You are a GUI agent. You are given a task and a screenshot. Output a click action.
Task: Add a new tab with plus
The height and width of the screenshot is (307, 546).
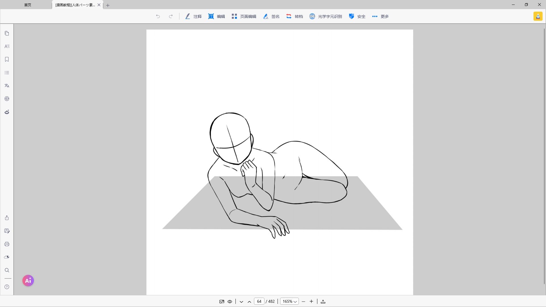pos(108,5)
